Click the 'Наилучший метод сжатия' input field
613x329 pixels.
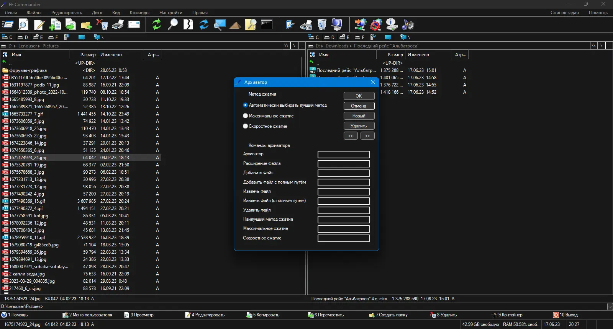click(344, 220)
